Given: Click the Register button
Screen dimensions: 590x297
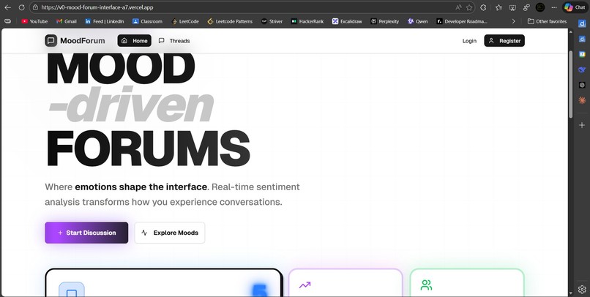Looking at the screenshot, I should click(x=504, y=41).
